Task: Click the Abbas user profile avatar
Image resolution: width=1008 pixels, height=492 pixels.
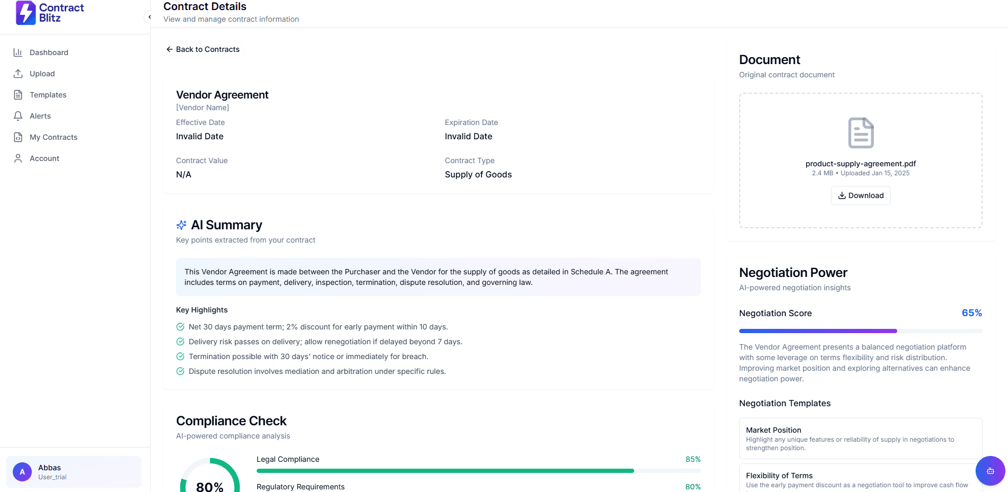Action: (x=22, y=471)
